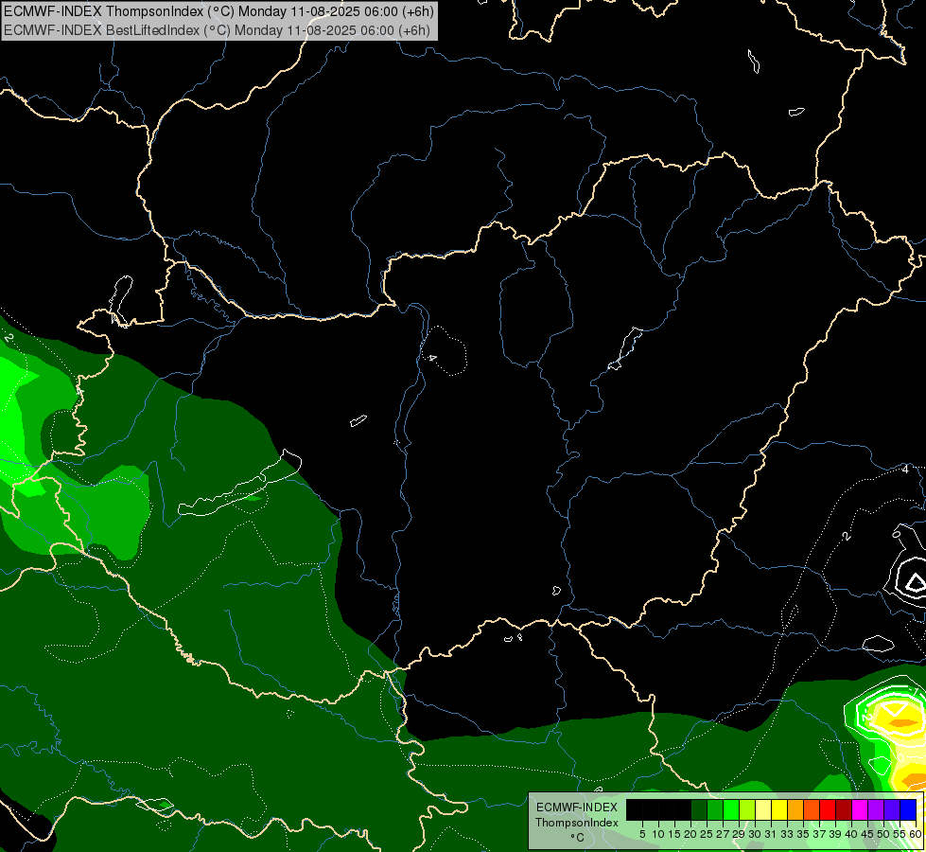
Task: Click the ThompsonIndex label in the legend
Action: click(x=577, y=823)
